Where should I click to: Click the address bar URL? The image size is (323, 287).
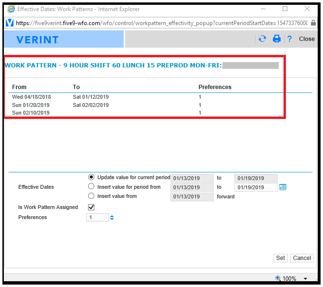pyautogui.click(x=162, y=23)
